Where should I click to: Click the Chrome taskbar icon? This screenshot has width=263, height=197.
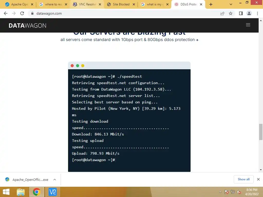(x=36, y=192)
